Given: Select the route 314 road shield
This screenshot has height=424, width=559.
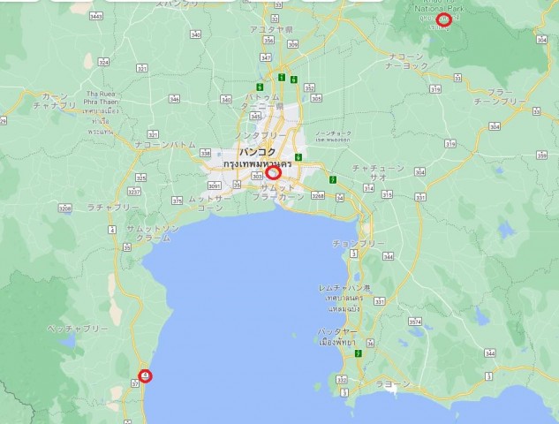Looking at the screenshot, I should pyautogui.click(x=368, y=188).
